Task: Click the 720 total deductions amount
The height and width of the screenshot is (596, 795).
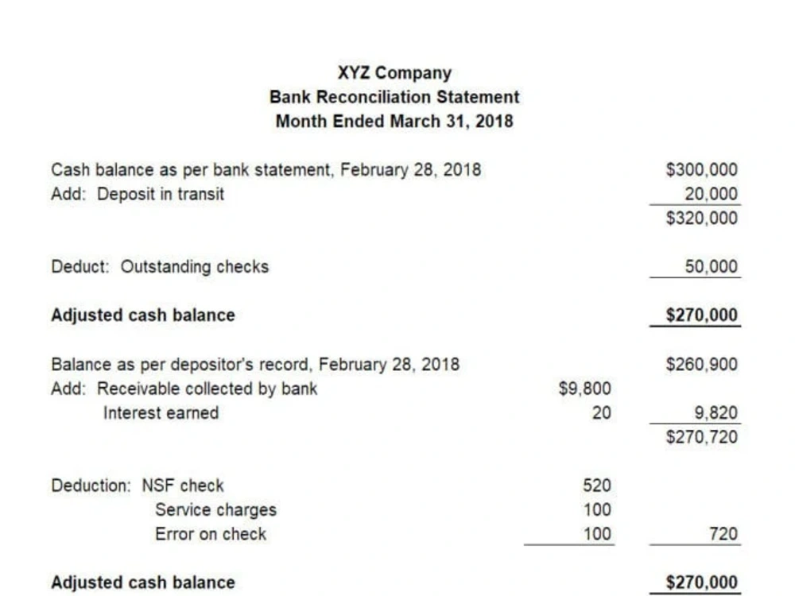Action: 723,534
